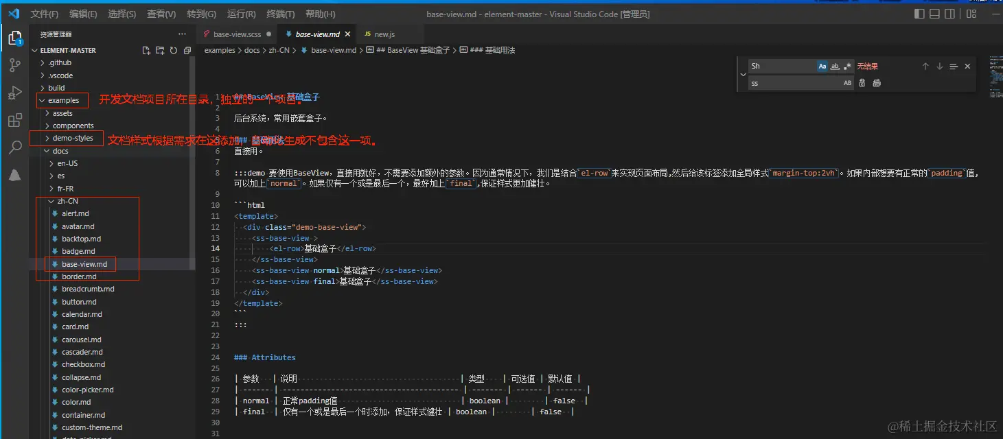Toggle bottom panel visibility
This screenshot has height=439, width=1003.
point(935,14)
